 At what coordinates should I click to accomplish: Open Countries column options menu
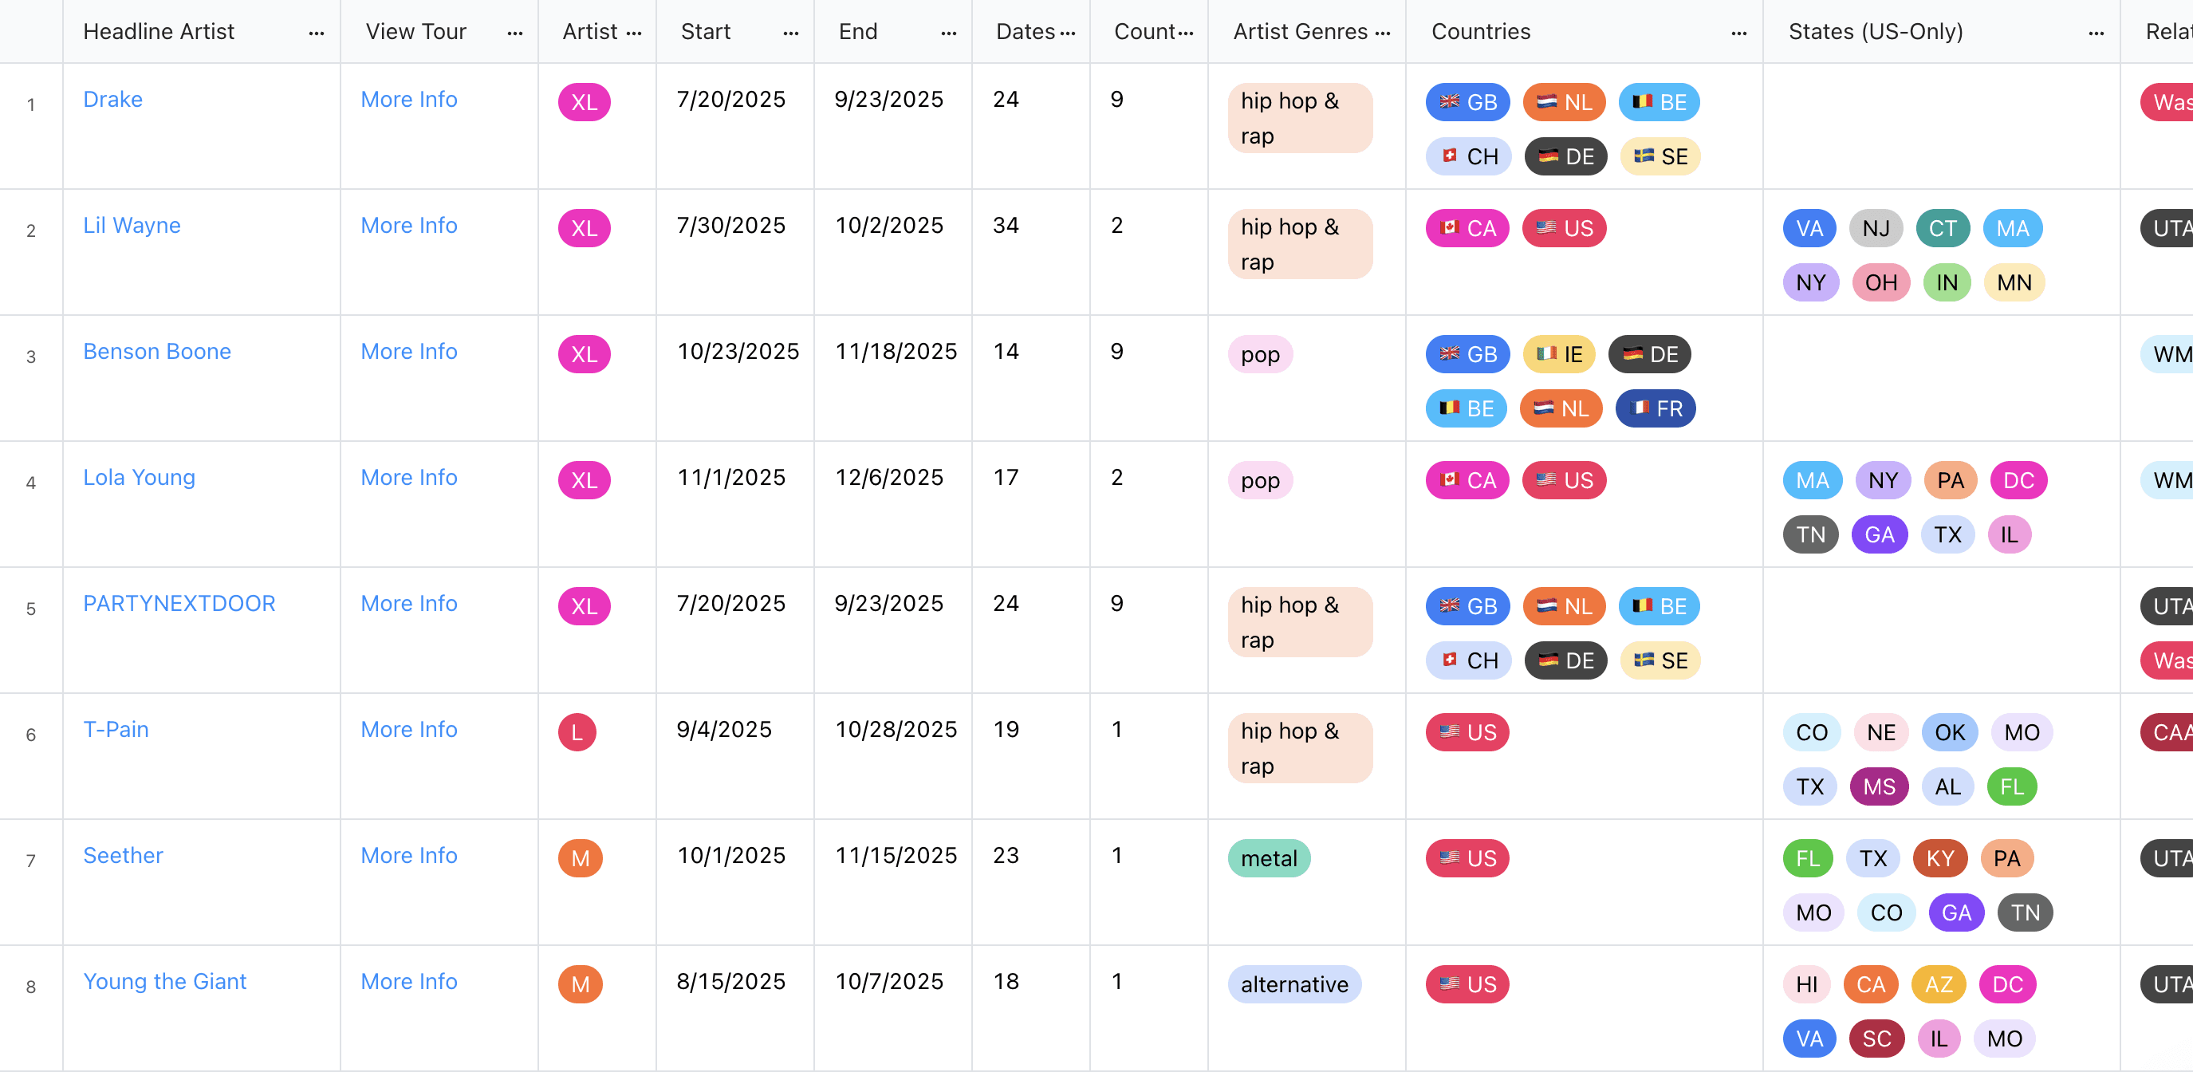point(1738,33)
